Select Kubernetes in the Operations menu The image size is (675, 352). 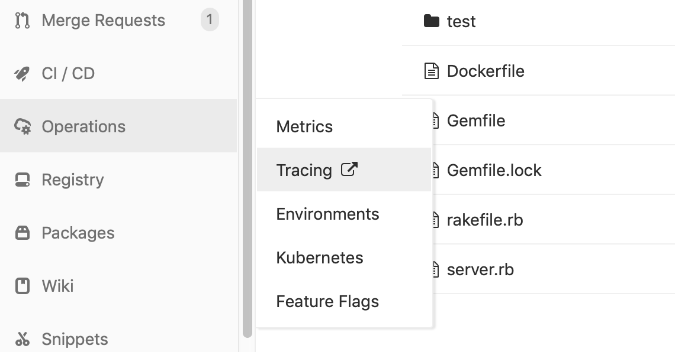[x=319, y=258]
